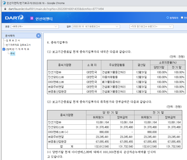Click 소유지분율(%) column header
Viewport: 187px width, 160px height.
(168, 63)
